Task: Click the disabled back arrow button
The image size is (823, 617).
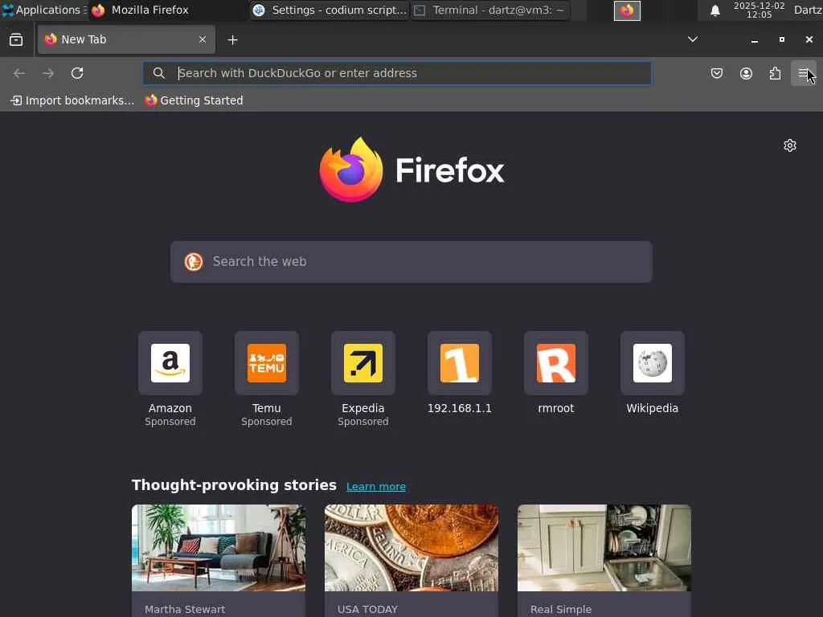Action: click(19, 73)
